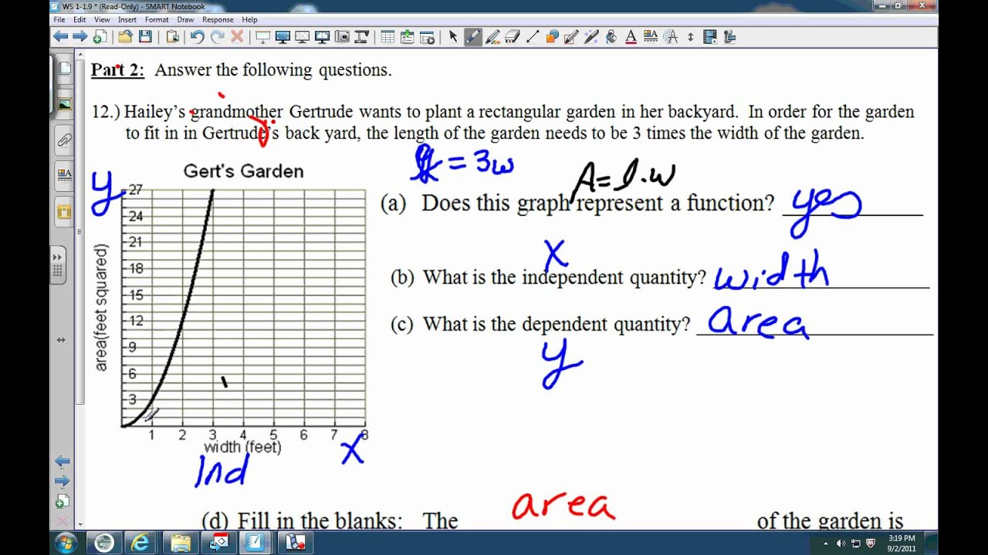Open the Attachments paperclip side tab
Image resolution: width=988 pixels, height=555 pixels.
[64, 140]
